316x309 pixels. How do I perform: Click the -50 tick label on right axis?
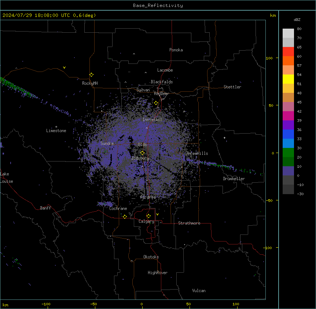click(x=269, y=200)
